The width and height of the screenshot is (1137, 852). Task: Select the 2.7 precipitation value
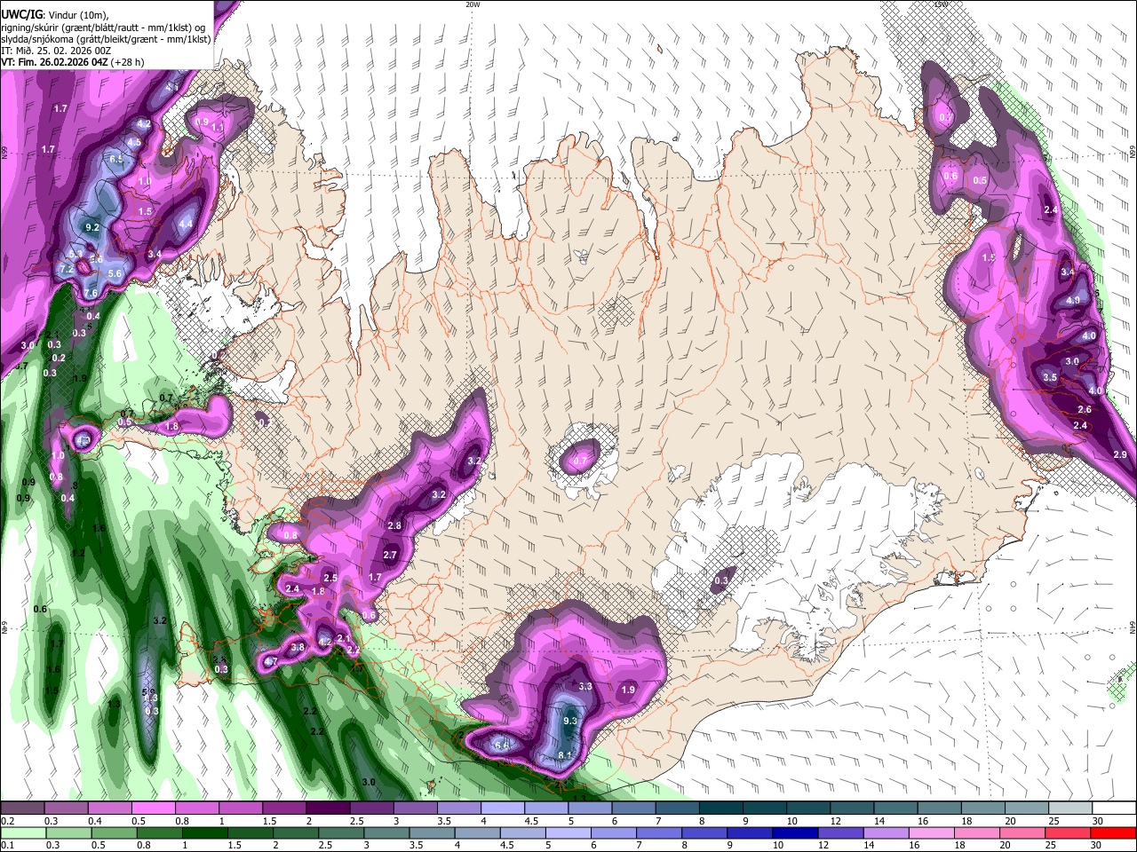[x=390, y=555]
